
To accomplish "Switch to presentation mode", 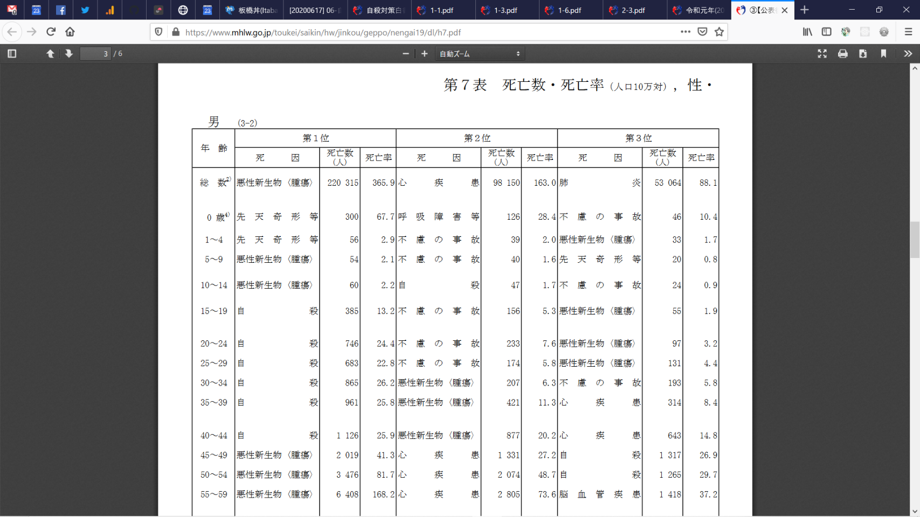I will pyautogui.click(x=822, y=54).
